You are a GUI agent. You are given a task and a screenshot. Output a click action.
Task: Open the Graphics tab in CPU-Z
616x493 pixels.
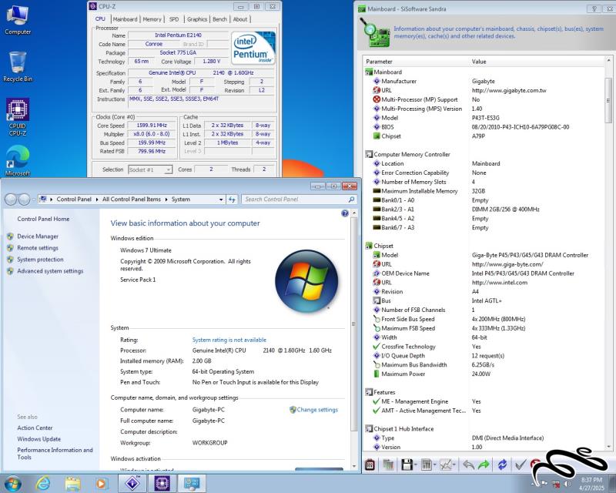(x=197, y=19)
